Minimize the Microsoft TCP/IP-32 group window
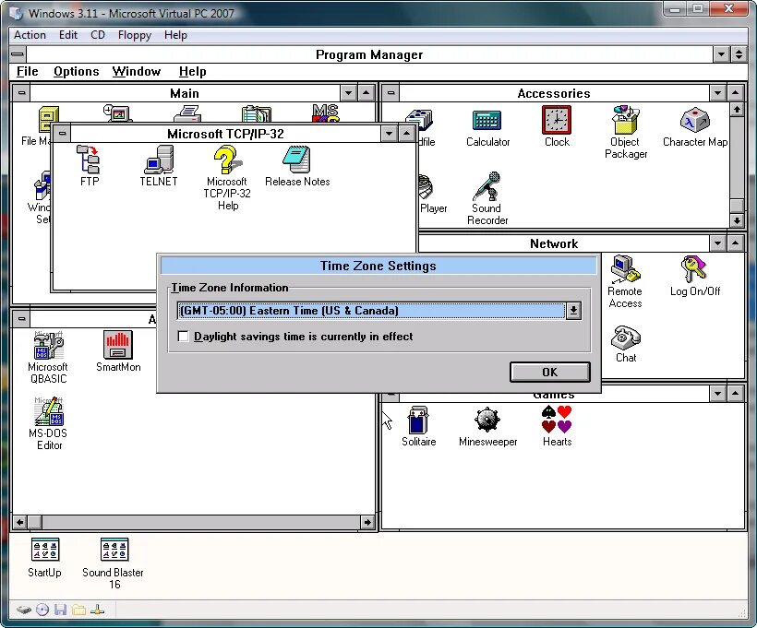This screenshot has height=628, width=757. pyautogui.click(x=390, y=133)
